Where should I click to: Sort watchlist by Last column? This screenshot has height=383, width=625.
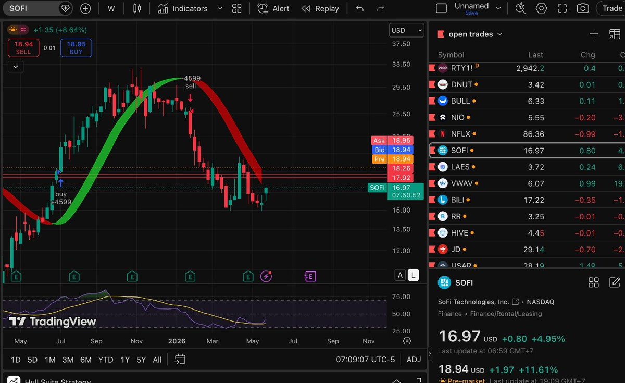(x=535, y=55)
